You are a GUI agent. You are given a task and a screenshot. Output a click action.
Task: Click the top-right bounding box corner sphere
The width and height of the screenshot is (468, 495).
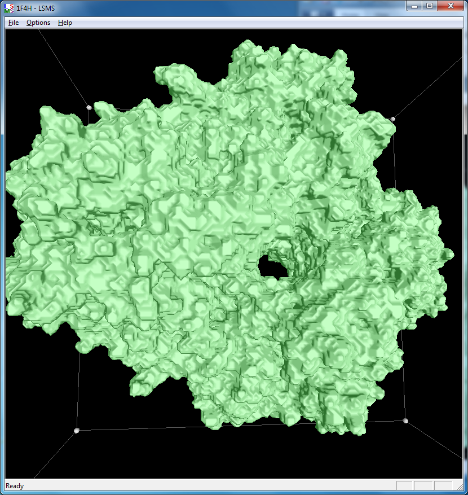point(393,119)
